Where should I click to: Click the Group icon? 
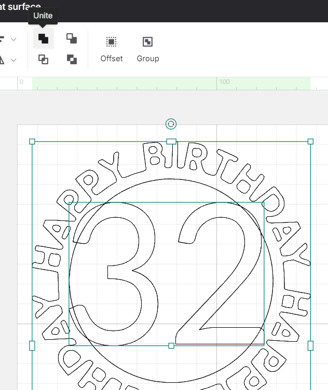[x=147, y=42]
